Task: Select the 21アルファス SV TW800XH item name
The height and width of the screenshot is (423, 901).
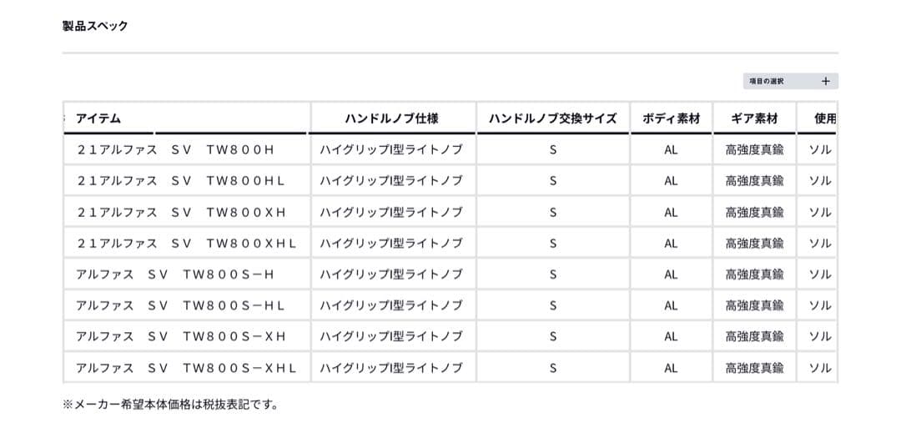Action: coord(181,212)
